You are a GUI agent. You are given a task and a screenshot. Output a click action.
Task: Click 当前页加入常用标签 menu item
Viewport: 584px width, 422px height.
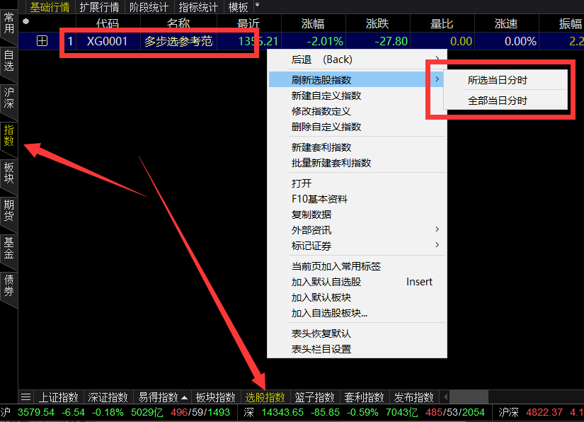357,266
